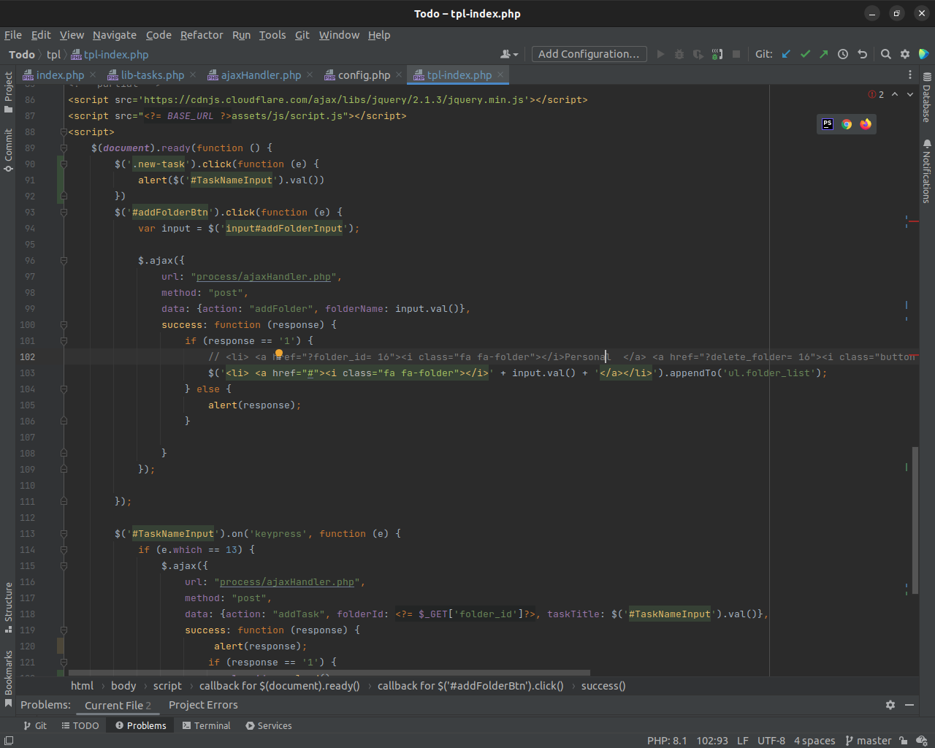The width and height of the screenshot is (935, 748).
Task: Open Git Show History clock icon
Action: (x=842, y=54)
